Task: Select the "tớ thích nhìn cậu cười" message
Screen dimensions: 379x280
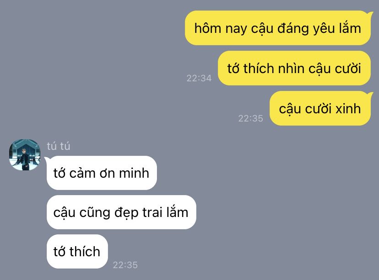Action: (x=294, y=68)
